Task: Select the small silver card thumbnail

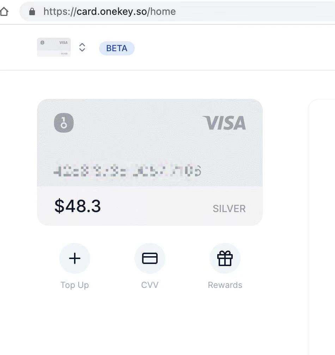Action: pos(54,47)
